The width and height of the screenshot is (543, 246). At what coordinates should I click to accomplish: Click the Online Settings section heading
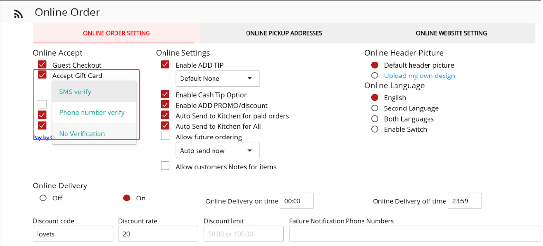point(183,53)
